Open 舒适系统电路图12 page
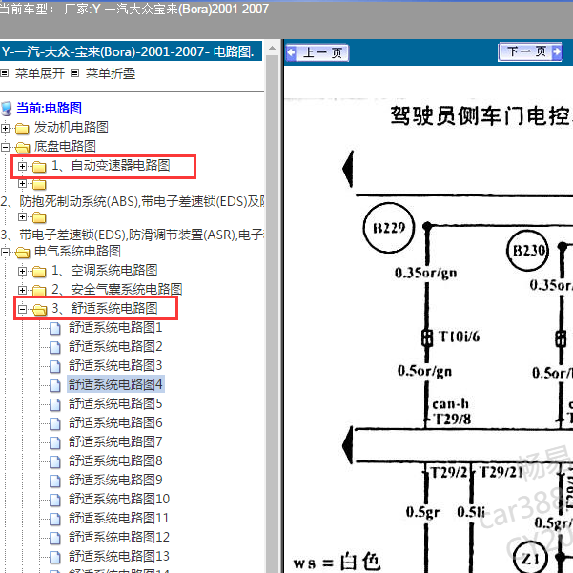This screenshot has width=573, height=573. [x=119, y=537]
